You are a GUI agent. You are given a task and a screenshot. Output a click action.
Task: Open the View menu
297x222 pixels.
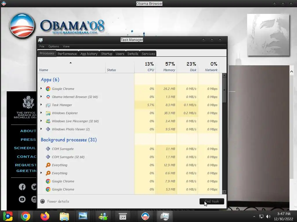coord(66,47)
